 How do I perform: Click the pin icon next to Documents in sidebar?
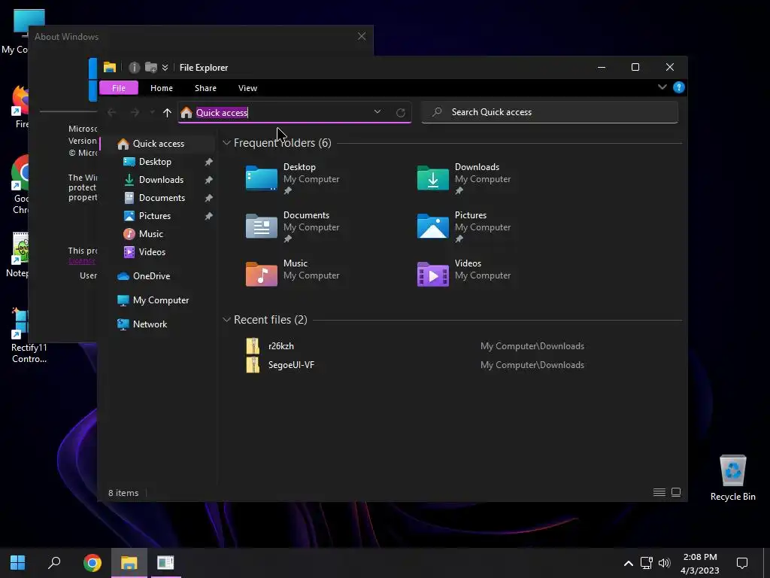[x=209, y=198]
